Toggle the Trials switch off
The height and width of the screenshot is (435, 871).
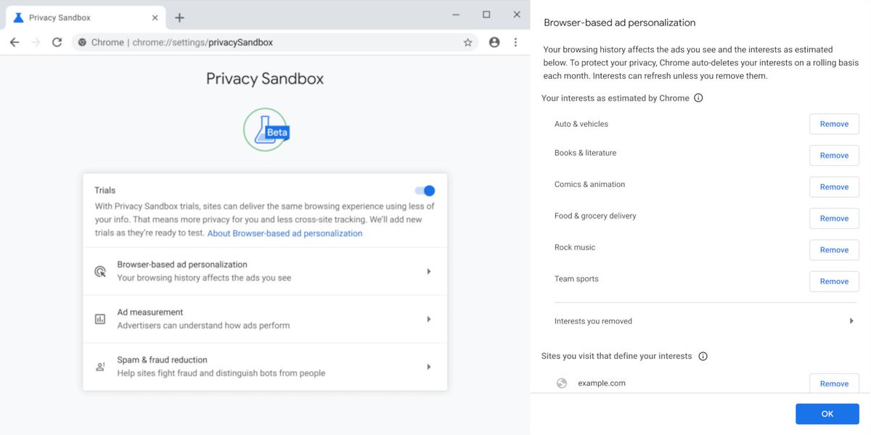coord(425,191)
